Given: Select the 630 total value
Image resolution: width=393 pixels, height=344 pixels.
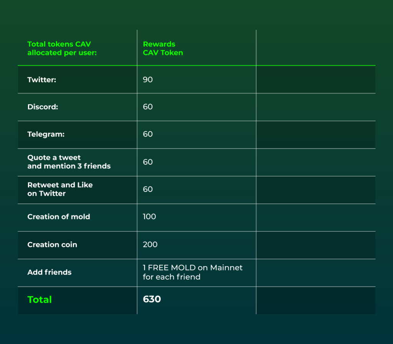Looking at the screenshot, I should 152,299.
